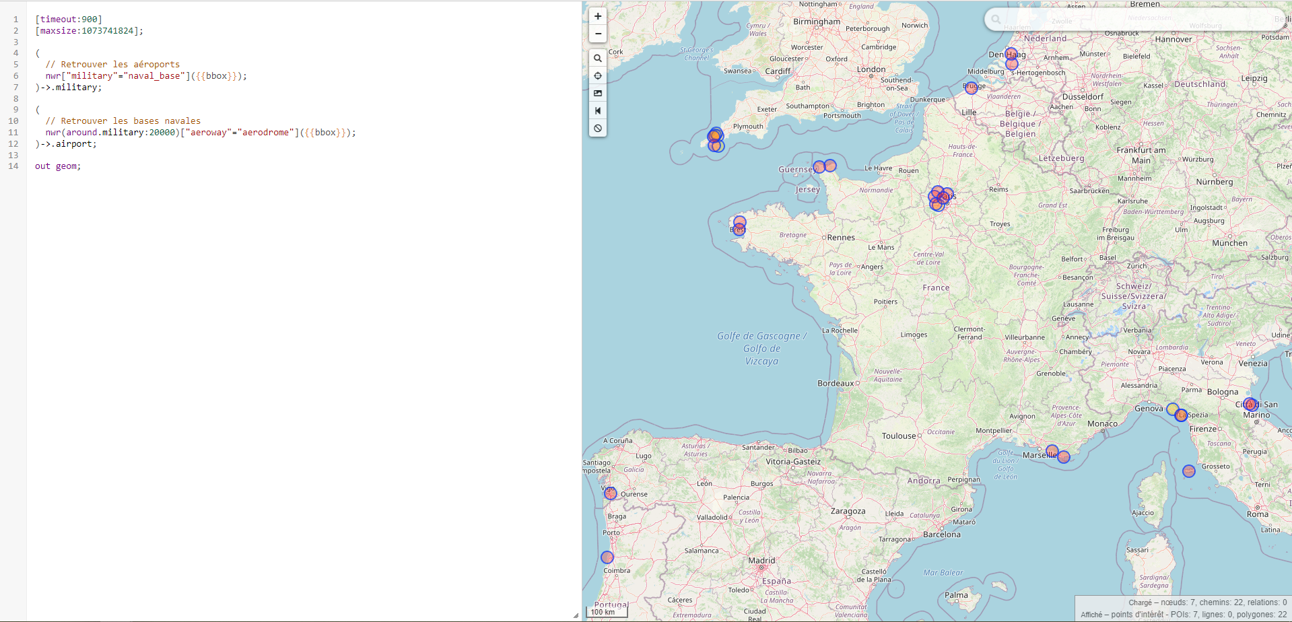Select the sea marker west of Grosseto
Image resolution: width=1292 pixels, height=622 pixels.
[x=1189, y=471]
